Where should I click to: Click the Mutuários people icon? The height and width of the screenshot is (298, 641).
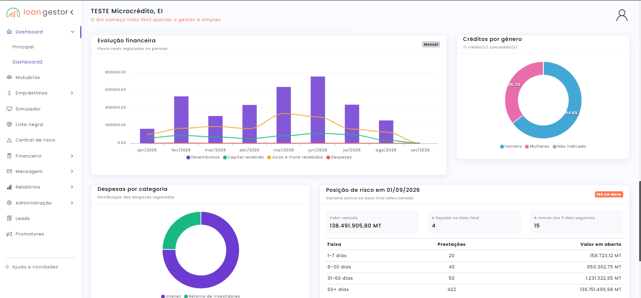pyautogui.click(x=9, y=77)
